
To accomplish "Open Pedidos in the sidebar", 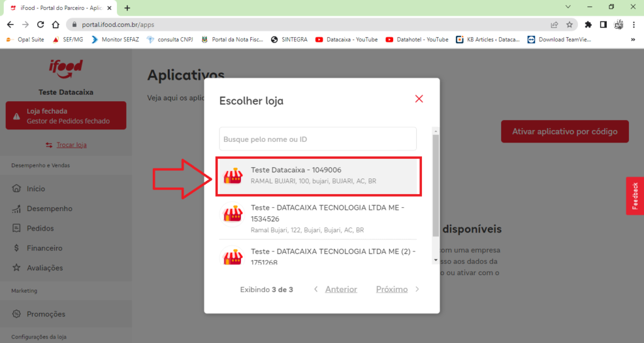I will [40, 228].
